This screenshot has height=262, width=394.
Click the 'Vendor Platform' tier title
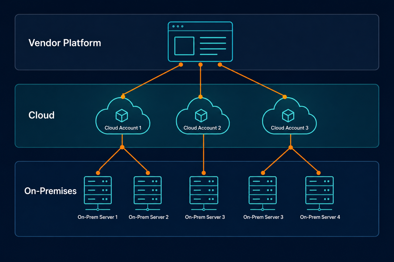click(x=65, y=43)
